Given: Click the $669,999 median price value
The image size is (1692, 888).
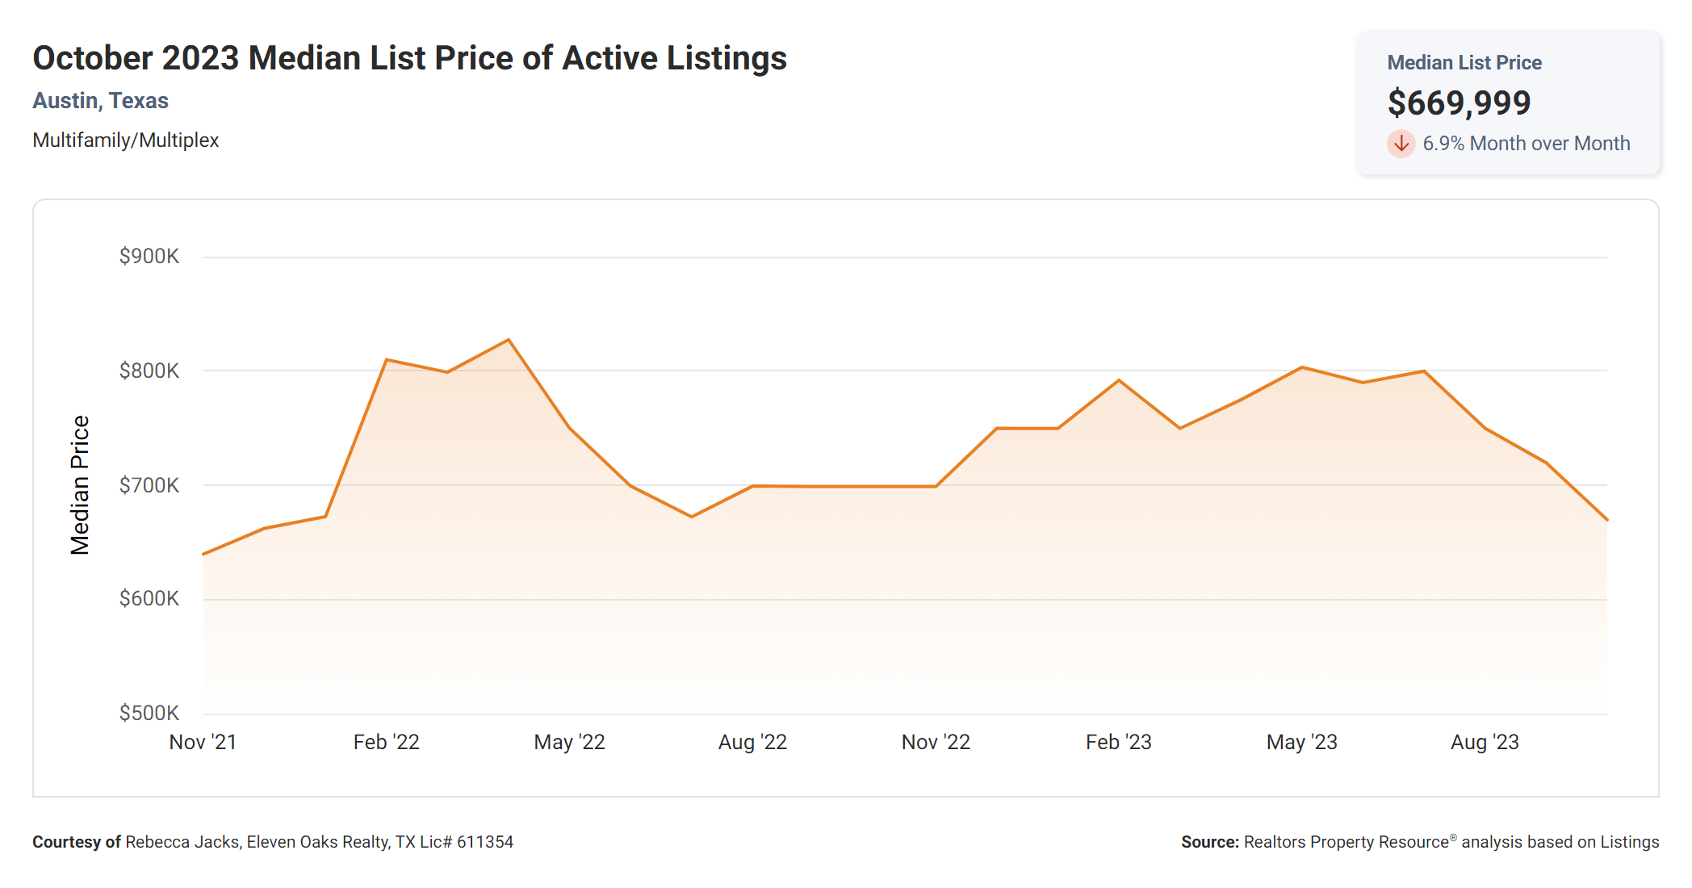Looking at the screenshot, I should point(1459,103).
